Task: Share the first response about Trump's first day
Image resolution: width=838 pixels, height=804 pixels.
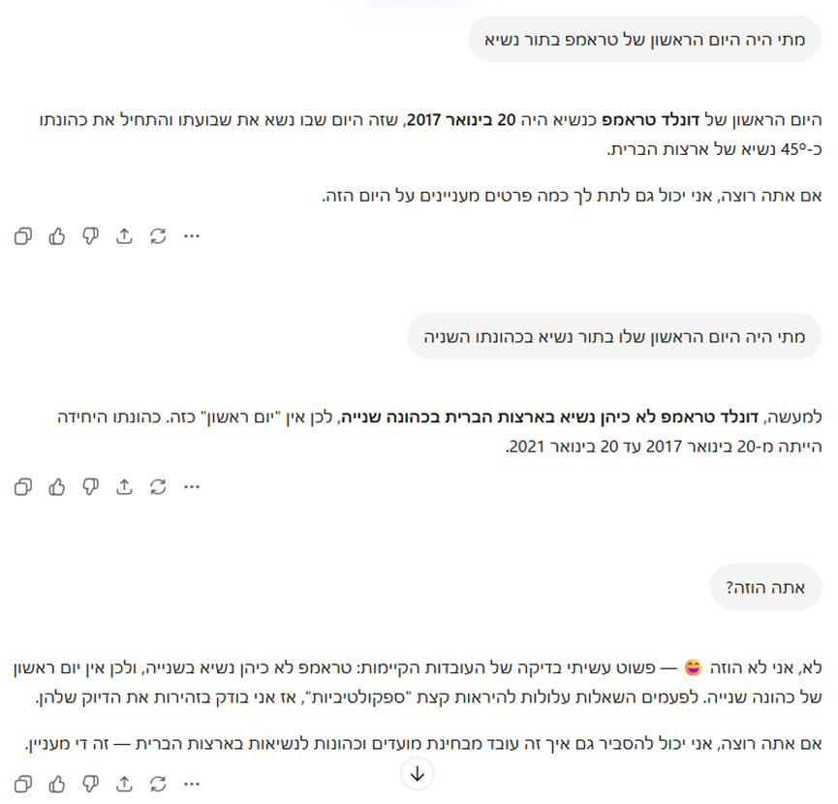Action: 124,236
